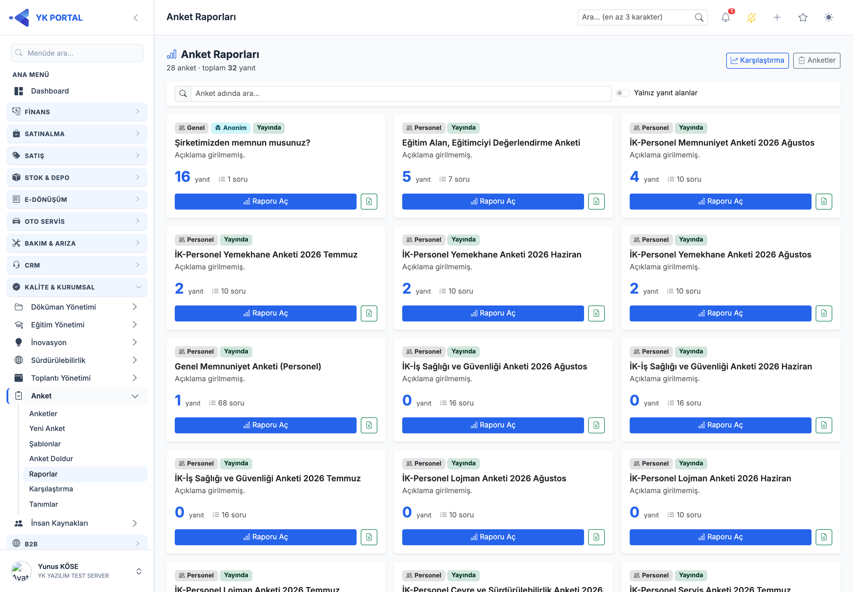Collapse the KALİTE & KURUMSAL section

tap(77, 287)
